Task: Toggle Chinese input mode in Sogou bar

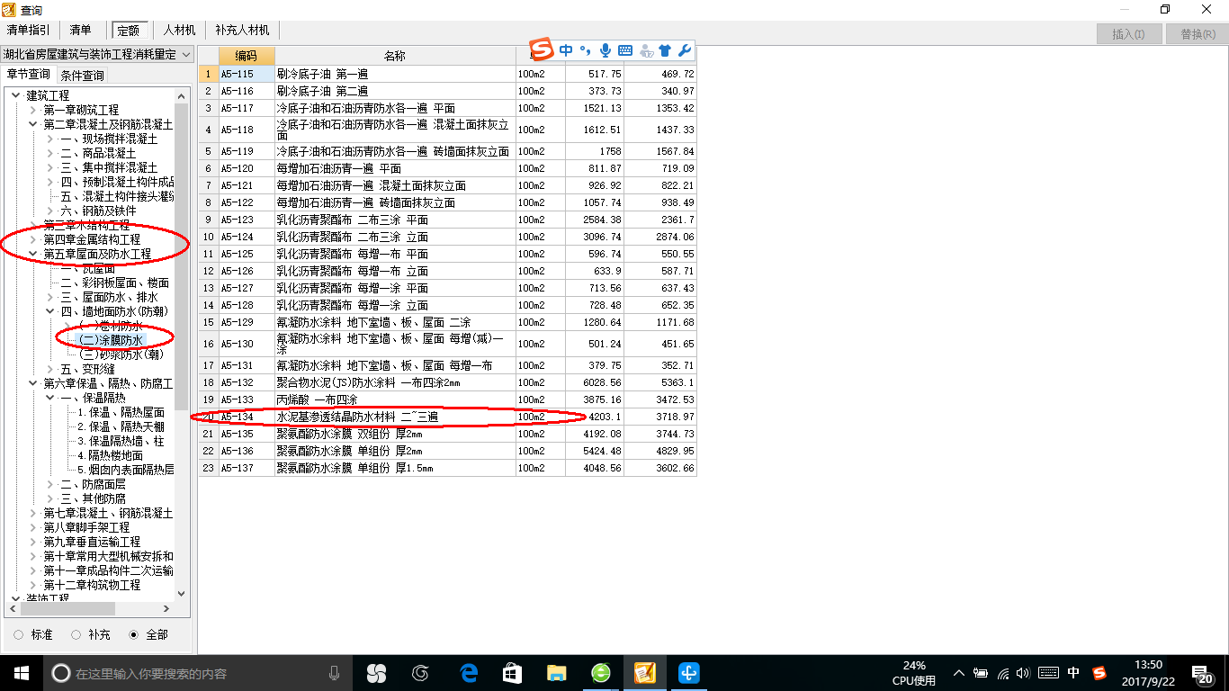Action: (566, 50)
